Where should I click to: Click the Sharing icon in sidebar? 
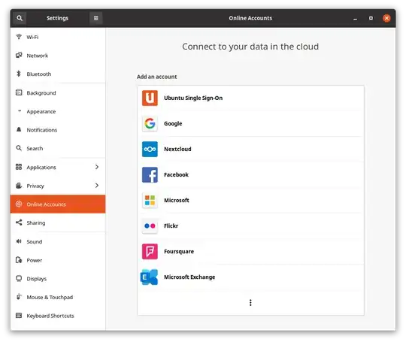click(x=19, y=222)
